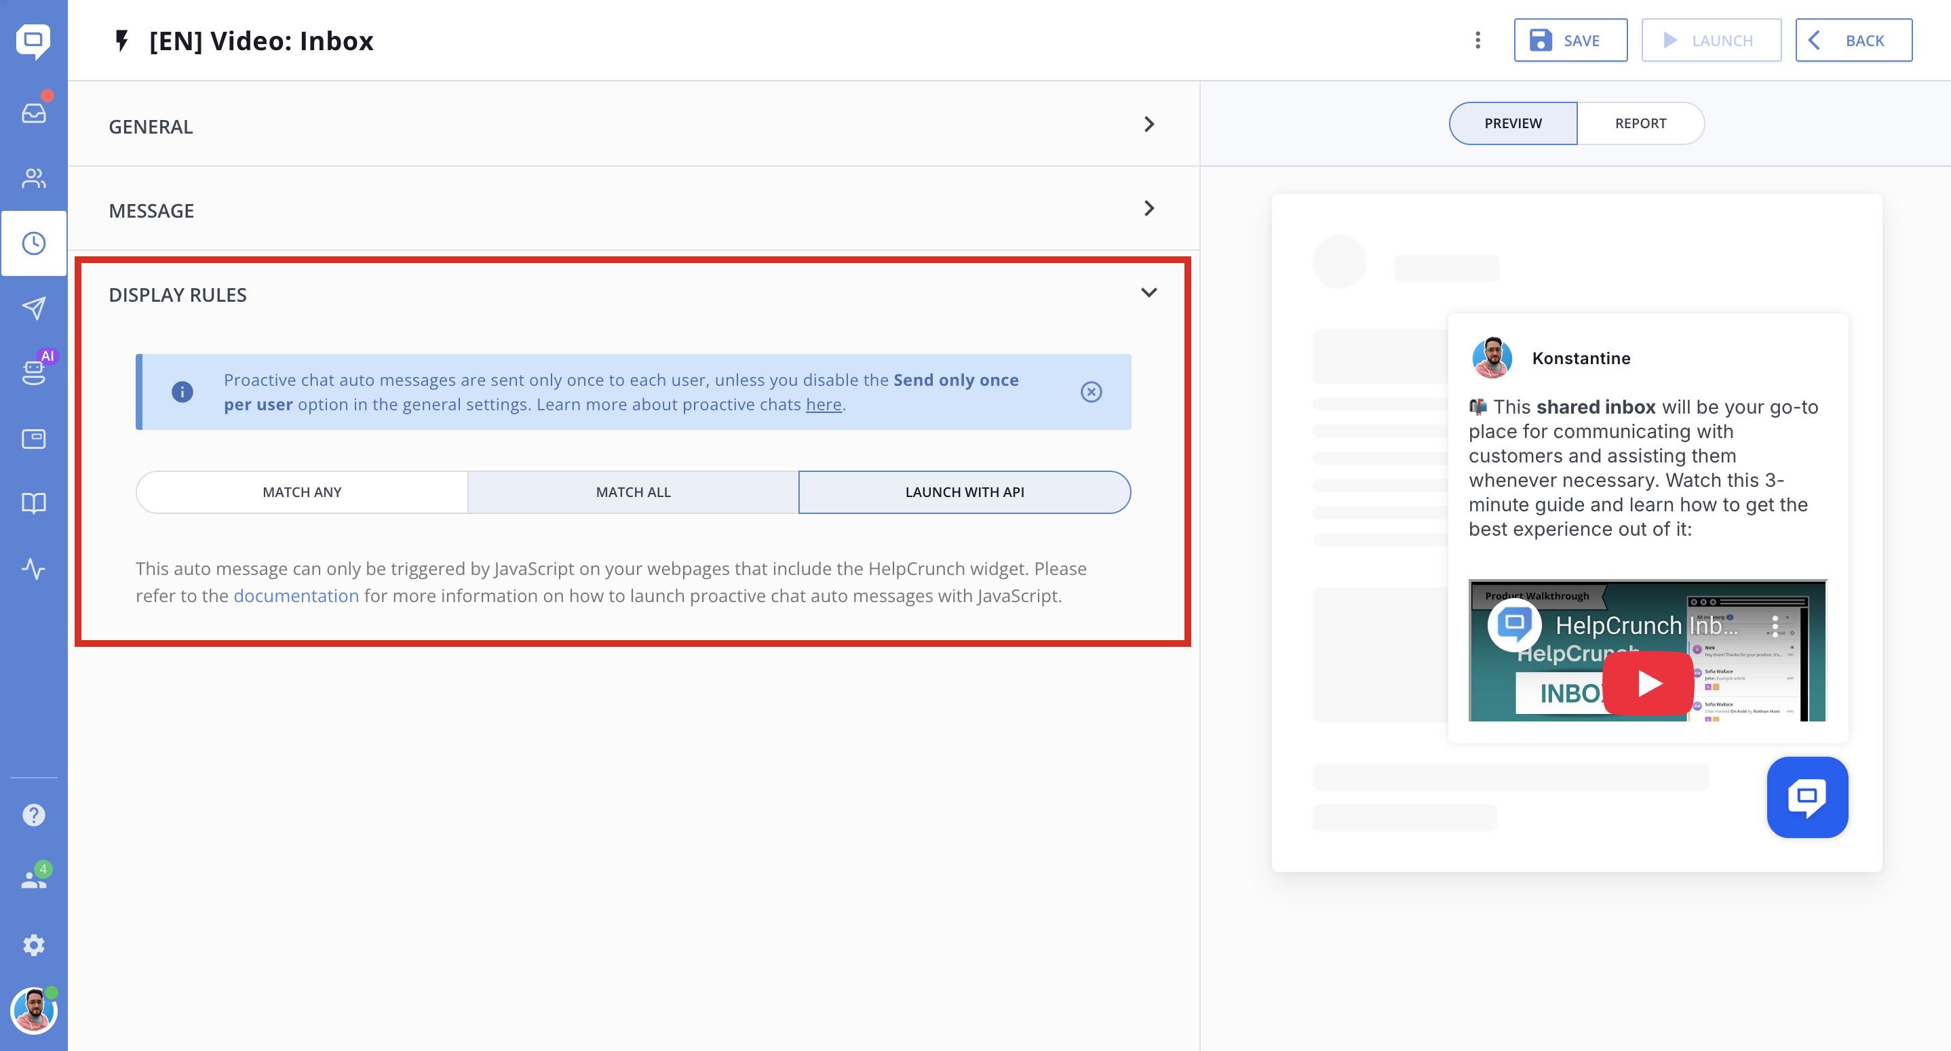The height and width of the screenshot is (1051, 1951).
Task: Dismiss the proactive chat info notice
Action: point(1092,391)
